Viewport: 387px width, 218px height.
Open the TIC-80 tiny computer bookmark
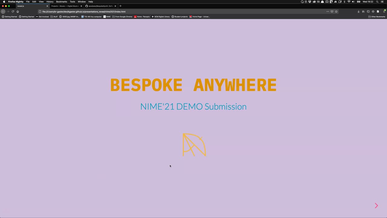tap(91, 17)
